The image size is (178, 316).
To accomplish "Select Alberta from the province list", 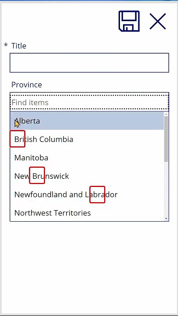I will 87,121.
